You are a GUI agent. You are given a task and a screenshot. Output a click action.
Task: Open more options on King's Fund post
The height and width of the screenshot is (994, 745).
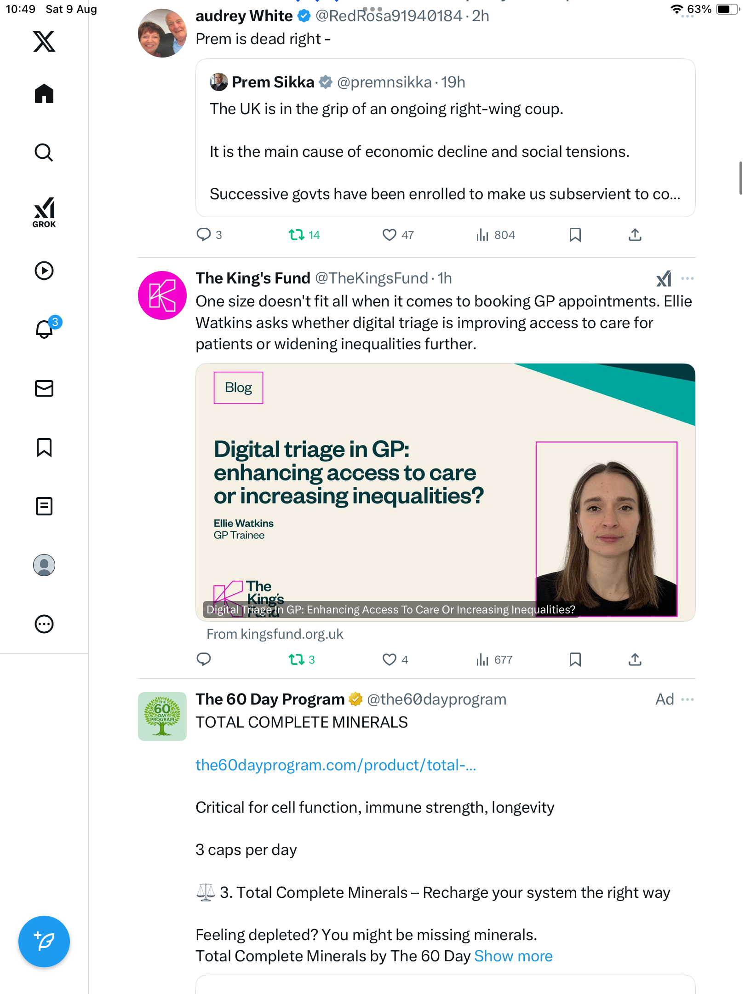pos(688,278)
